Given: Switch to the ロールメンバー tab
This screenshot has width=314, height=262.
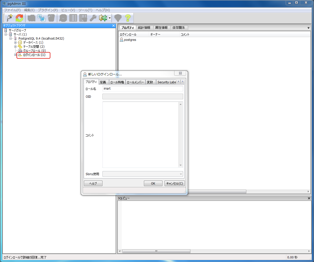Looking at the screenshot, I should 136,82.
